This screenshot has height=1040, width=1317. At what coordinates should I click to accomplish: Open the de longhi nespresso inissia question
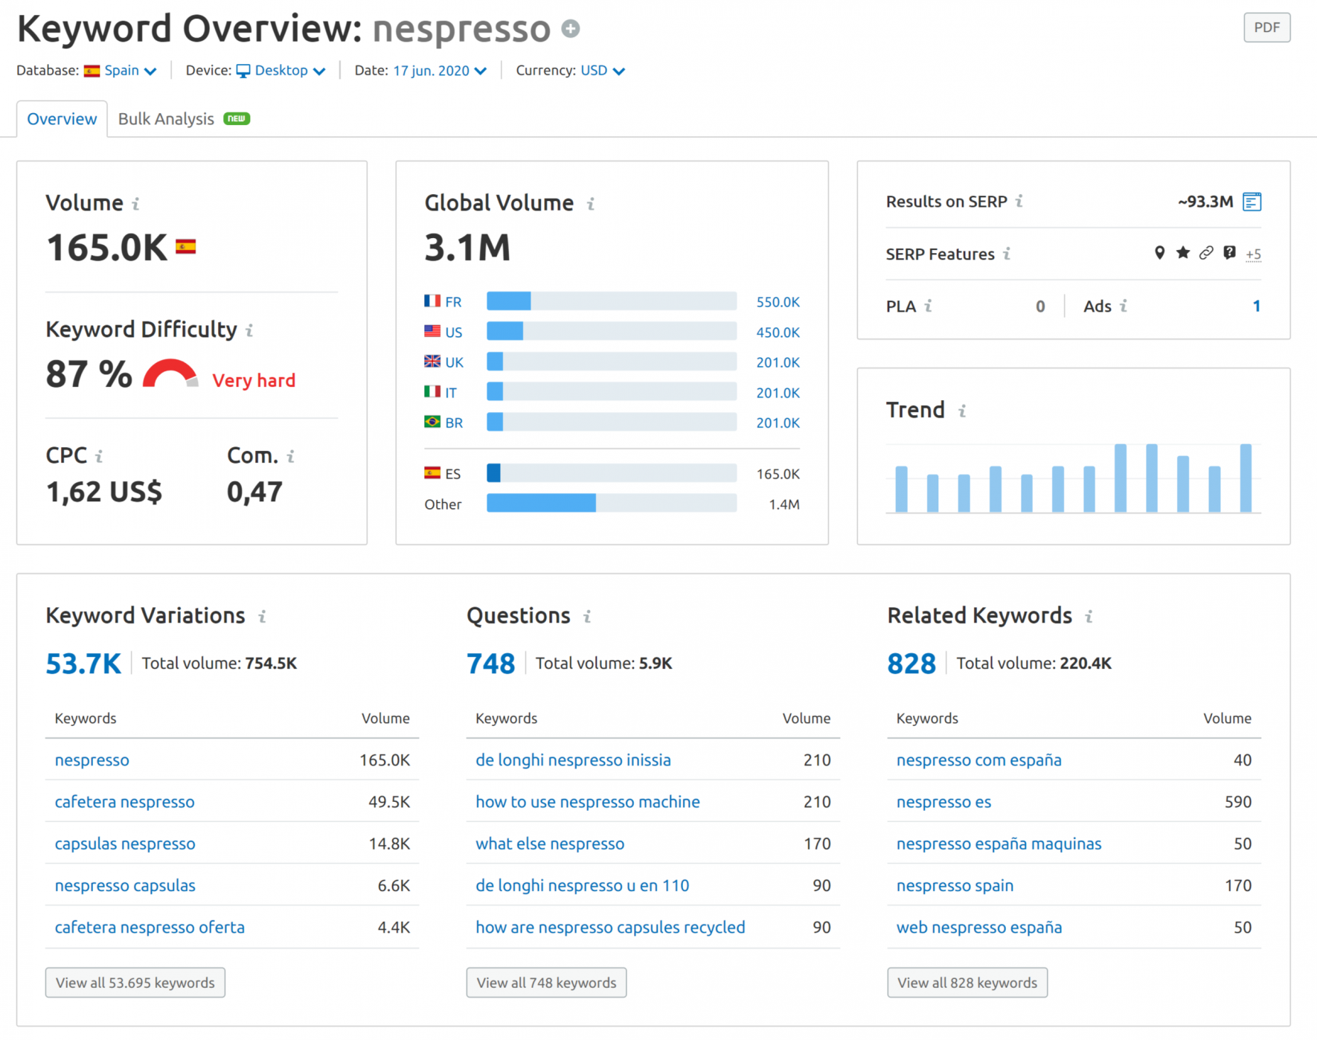pyautogui.click(x=573, y=760)
